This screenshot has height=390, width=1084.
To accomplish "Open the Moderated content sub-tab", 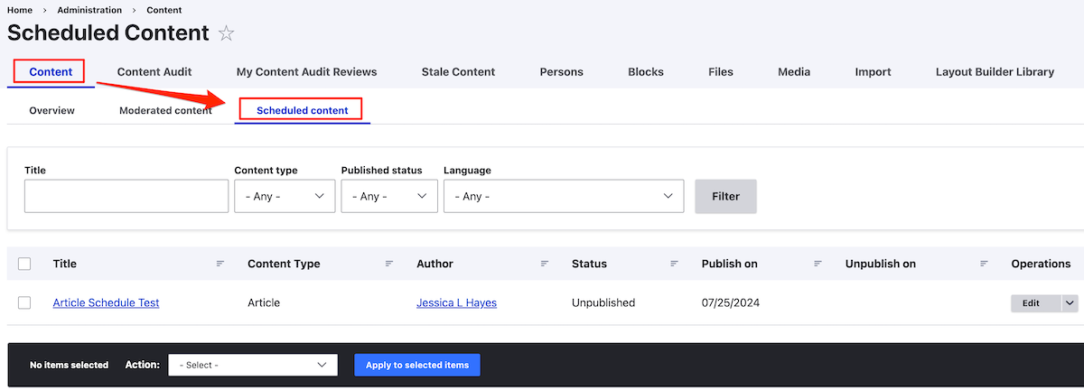I will 165,110.
